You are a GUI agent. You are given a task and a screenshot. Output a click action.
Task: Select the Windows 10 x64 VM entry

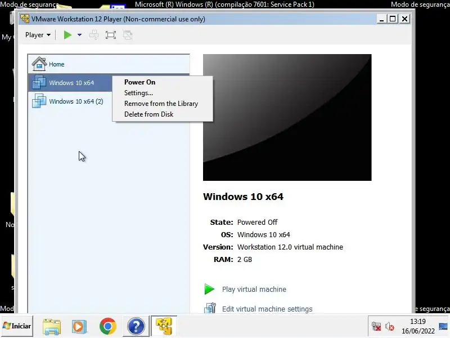point(70,83)
